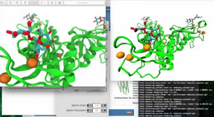Click fast-increase arrow for Sphere Scale
Viewport: 214px width, 117px height.
coord(105,105)
